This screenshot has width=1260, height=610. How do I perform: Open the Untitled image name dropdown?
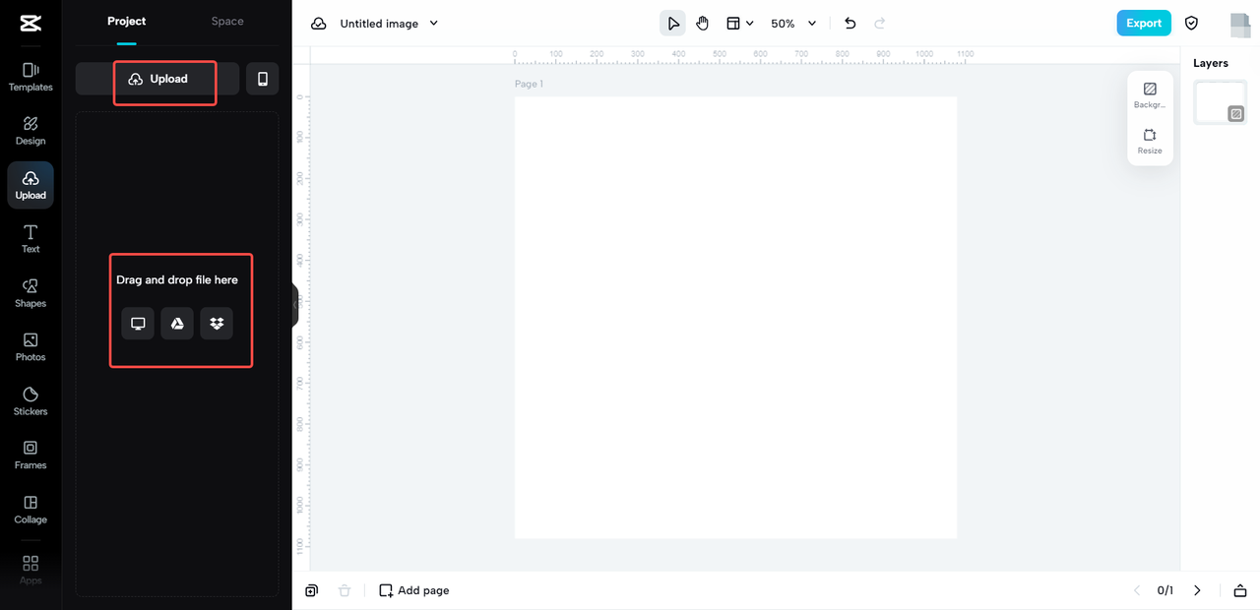tap(389, 24)
